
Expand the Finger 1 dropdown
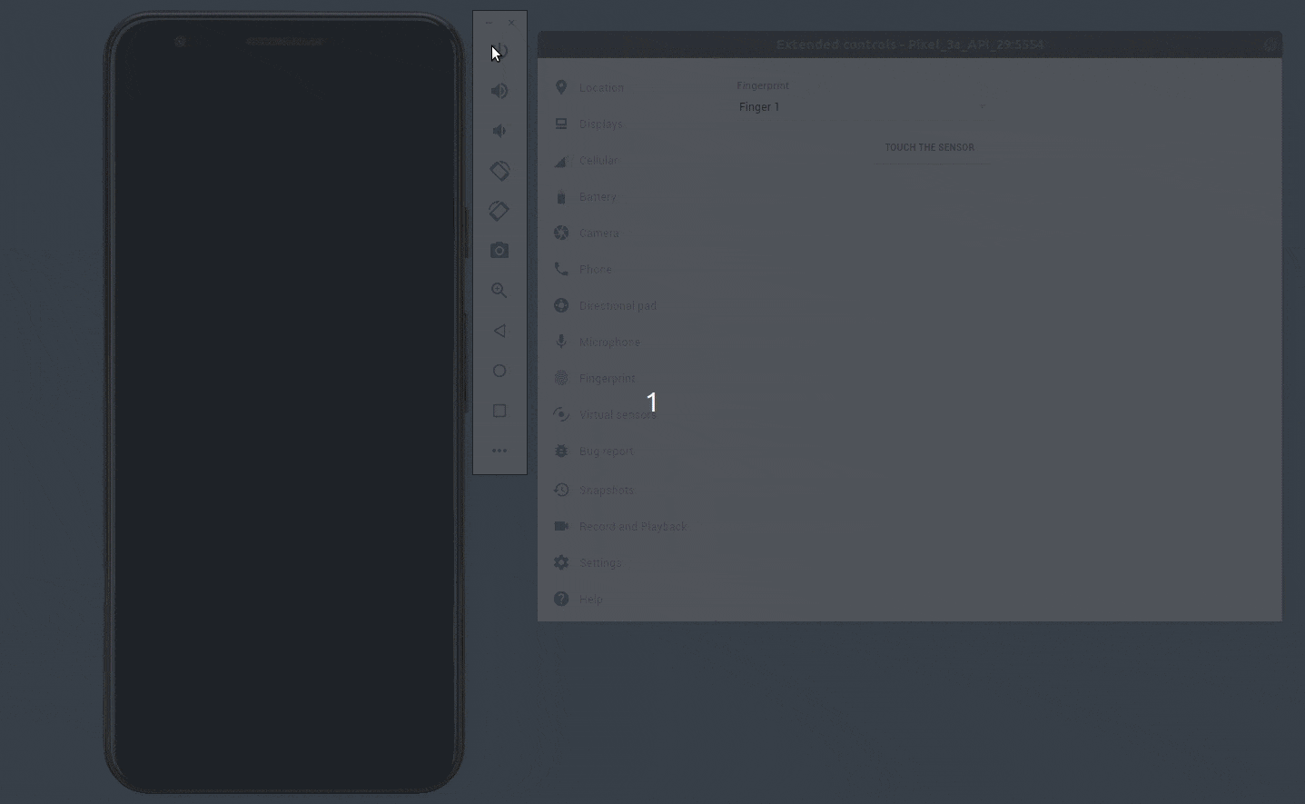point(861,107)
